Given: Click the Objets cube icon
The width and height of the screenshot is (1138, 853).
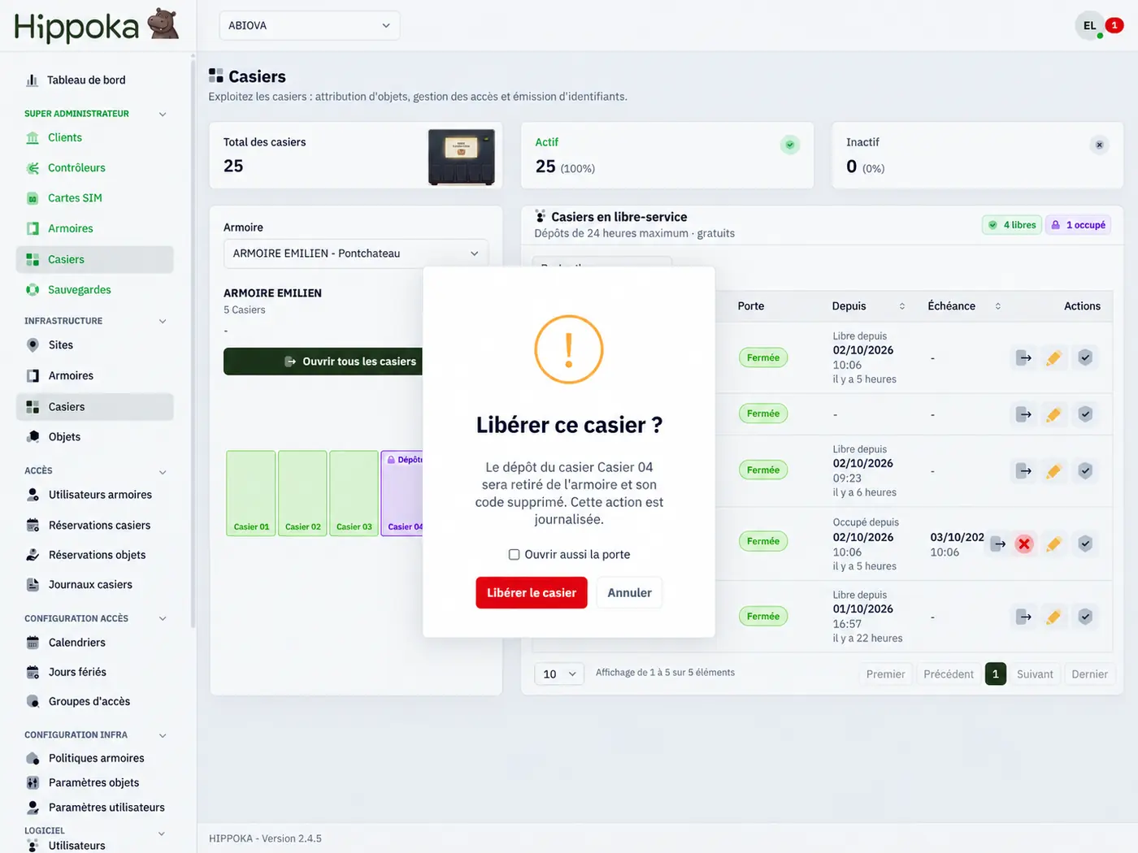Looking at the screenshot, I should tap(33, 436).
